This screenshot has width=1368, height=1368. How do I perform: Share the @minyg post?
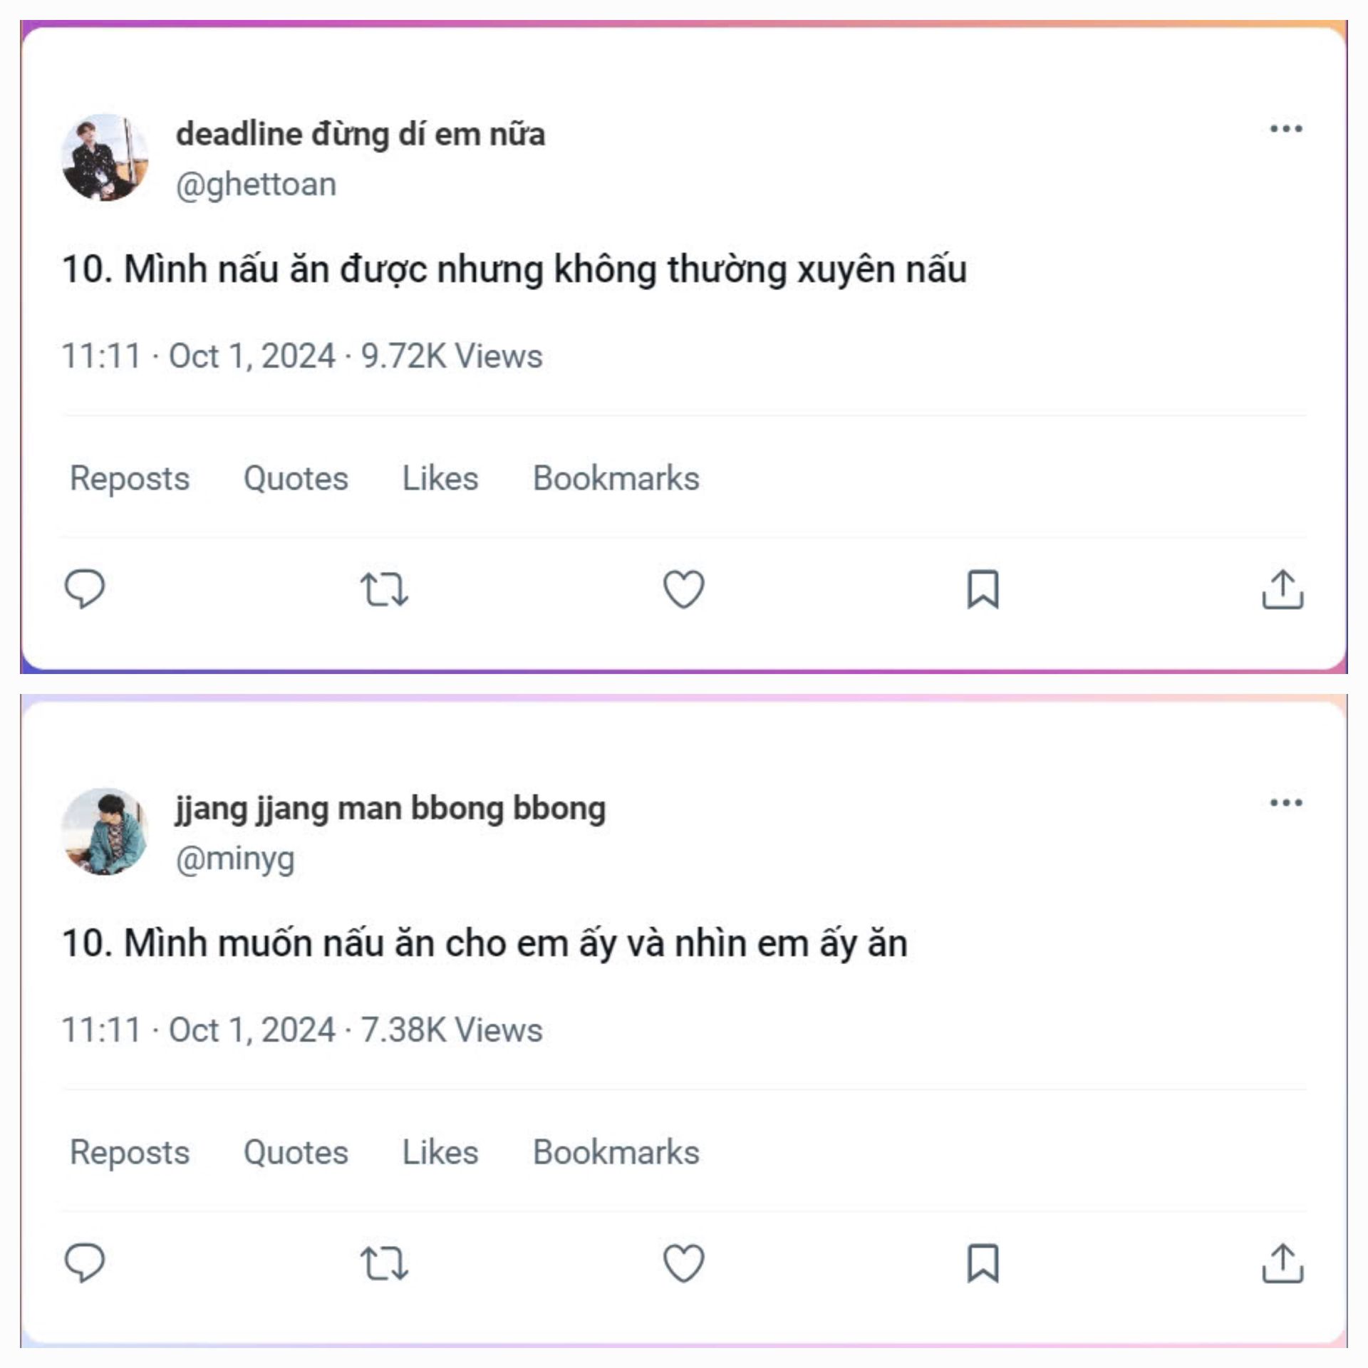(1282, 1263)
